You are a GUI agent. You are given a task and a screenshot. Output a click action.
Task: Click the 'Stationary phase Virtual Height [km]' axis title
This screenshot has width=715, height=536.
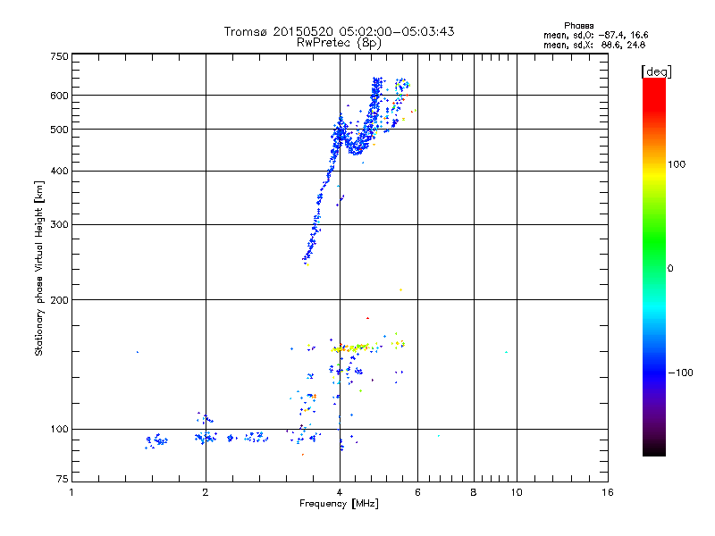click(39, 268)
